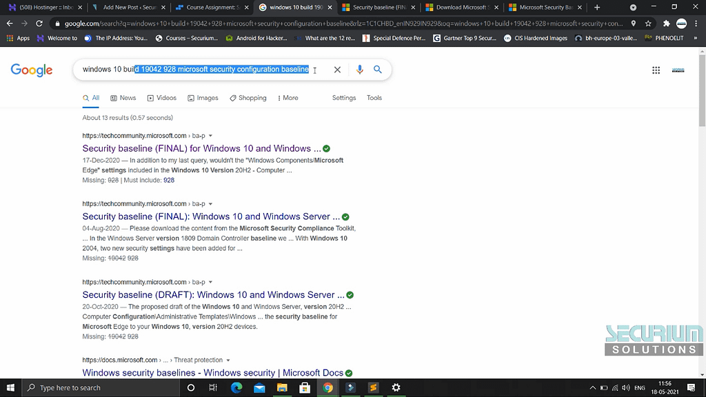Launch Microsoft Edge from the taskbar
Image resolution: width=706 pixels, height=397 pixels.
236,387
